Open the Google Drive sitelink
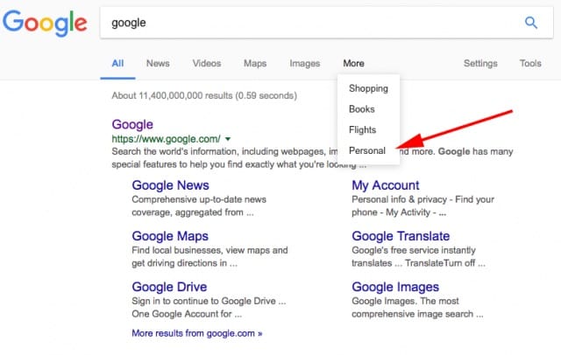Screen dimensions: 561x355 (x=169, y=287)
